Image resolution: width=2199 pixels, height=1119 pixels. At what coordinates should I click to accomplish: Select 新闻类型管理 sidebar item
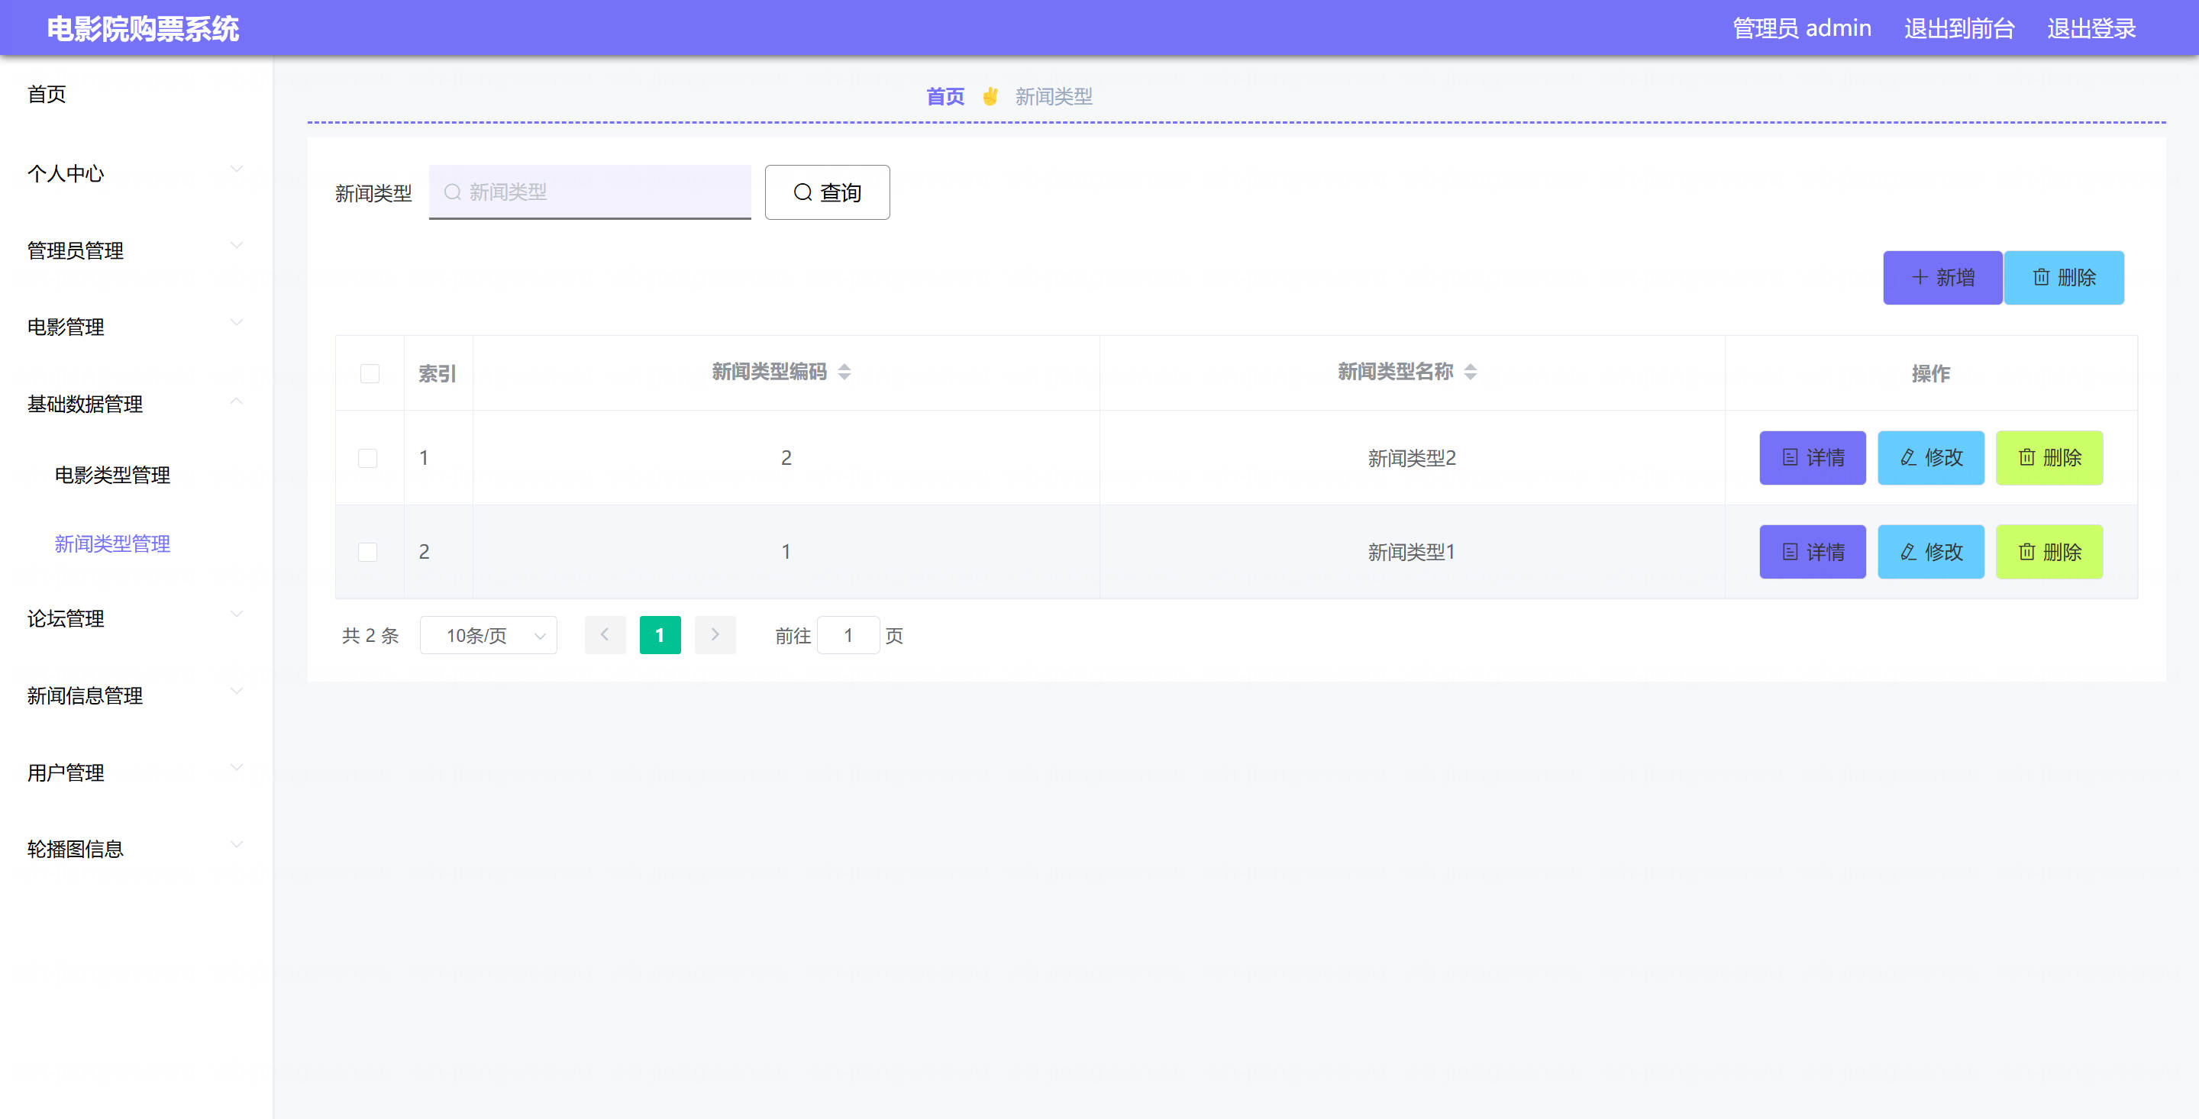click(x=111, y=543)
